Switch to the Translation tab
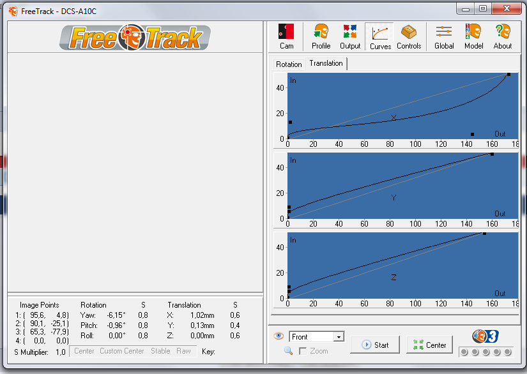Image resolution: width=527 pixels, height=374 pixels. click(x=326, y=63)
